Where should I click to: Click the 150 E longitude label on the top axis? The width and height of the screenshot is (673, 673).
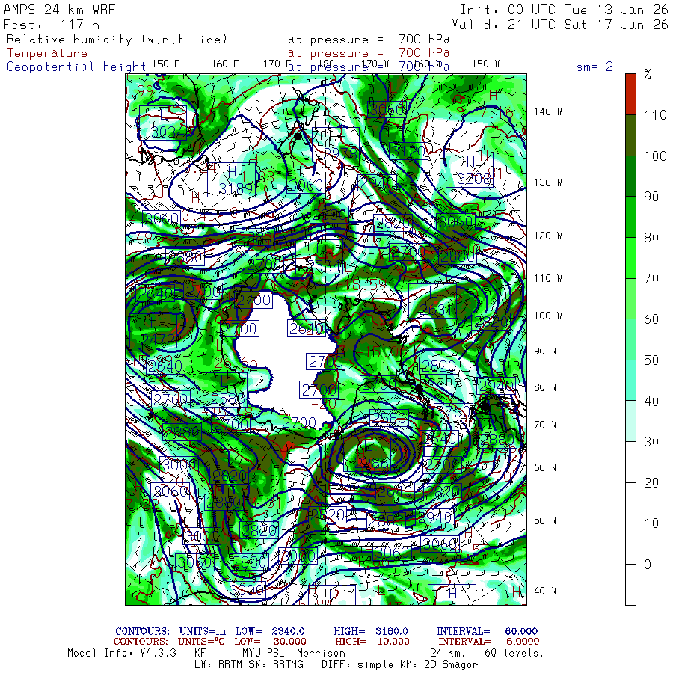point(165,64)
